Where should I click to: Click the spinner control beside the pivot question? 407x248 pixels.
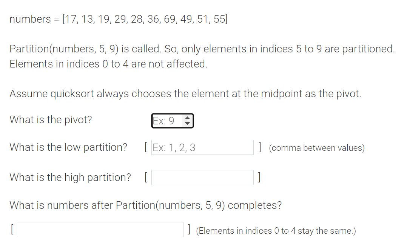point(188,121)
